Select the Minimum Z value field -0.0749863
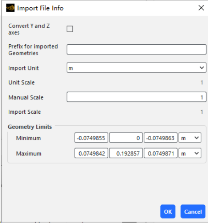Viewport: 208px width, 223px height. [160, 138]
